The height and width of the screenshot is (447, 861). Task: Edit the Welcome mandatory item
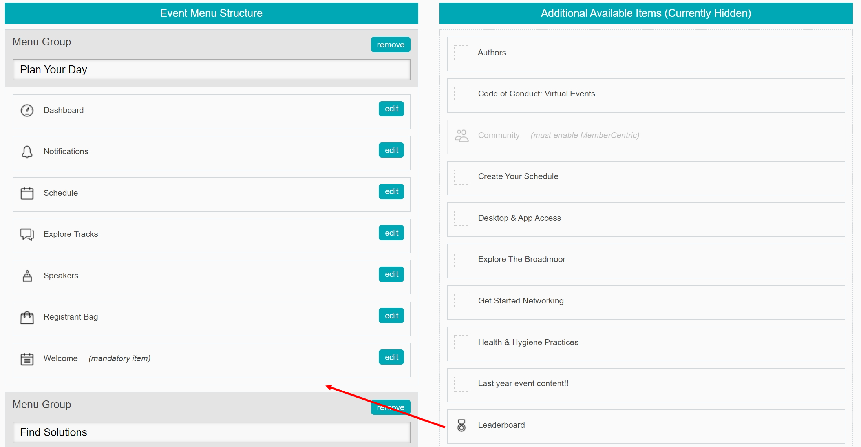click(391, 357)
